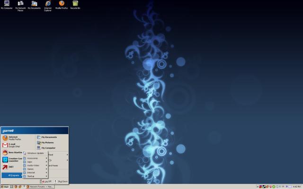Click the black and white tray icon
This screenshot has height=189, width=303.
(x=264, y=187)
